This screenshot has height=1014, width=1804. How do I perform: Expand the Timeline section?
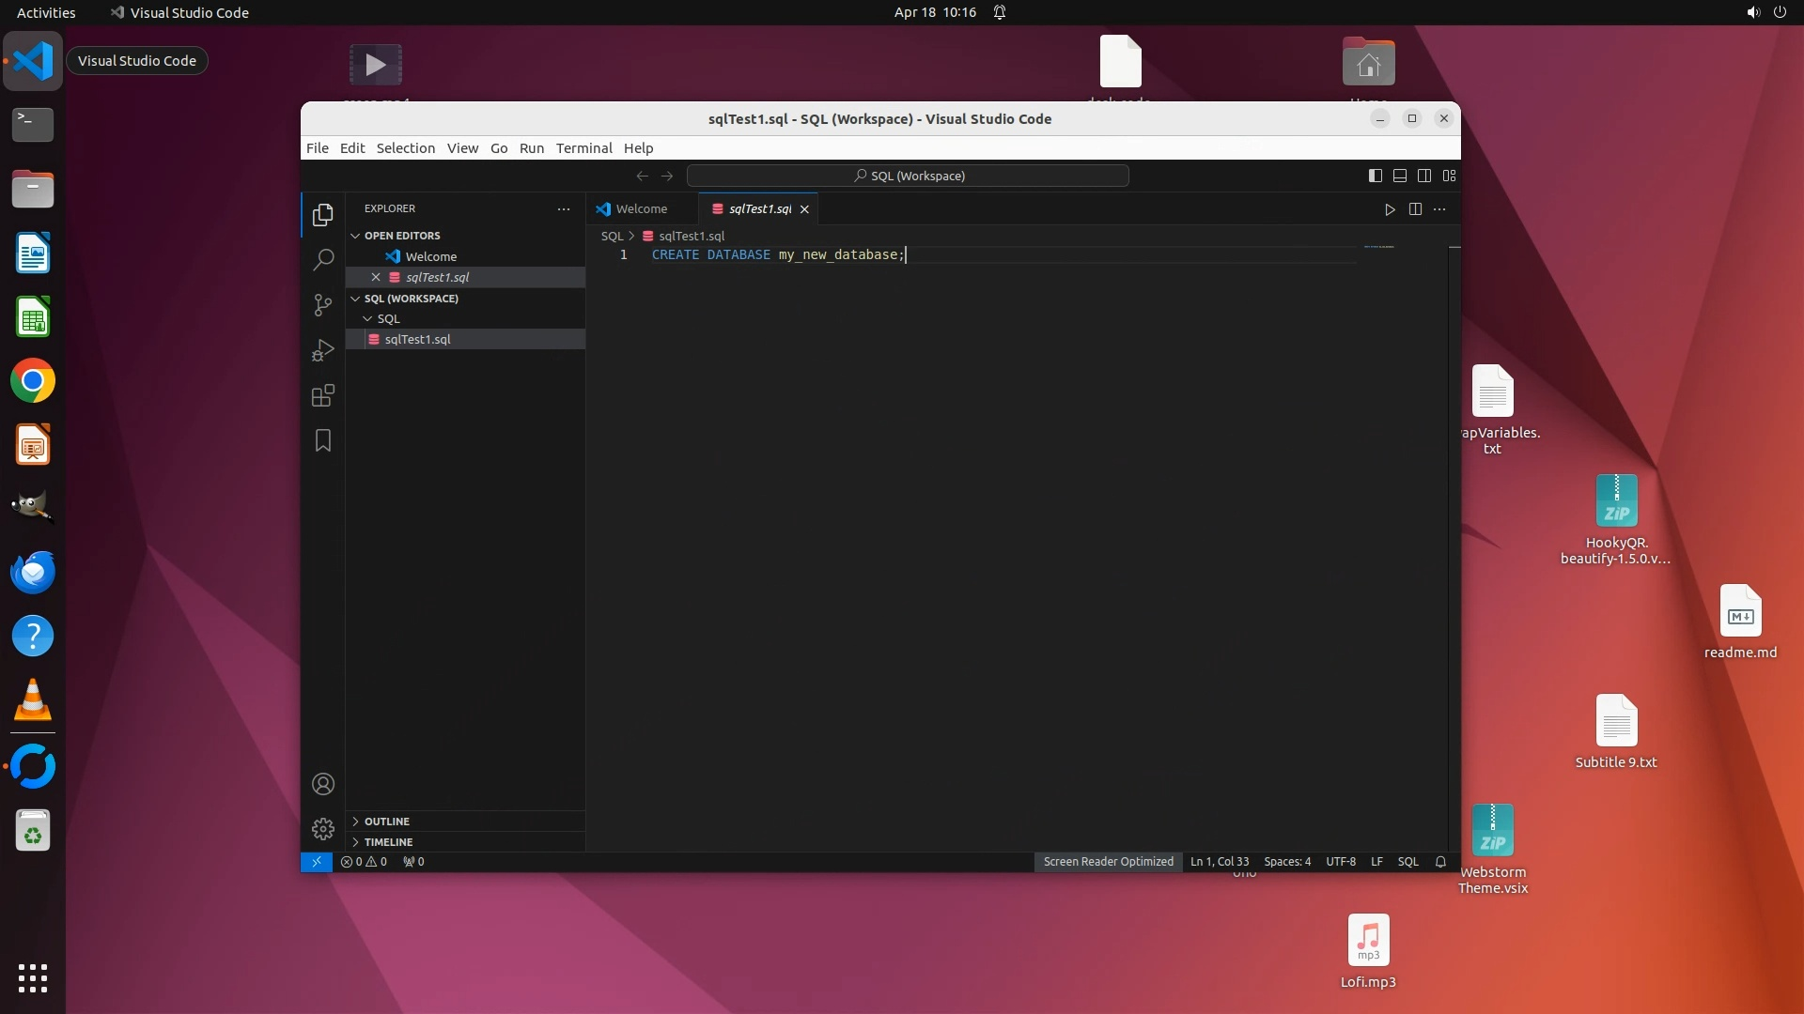388,842
